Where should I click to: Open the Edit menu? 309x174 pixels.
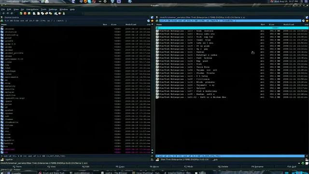coord(9,10)
